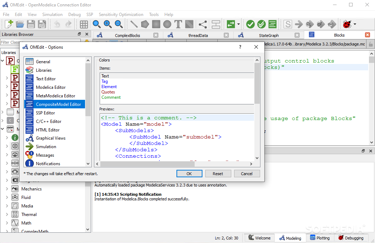Select Tag color item
Viewport: 375px width, 243px height.
(x=105, y=81)
